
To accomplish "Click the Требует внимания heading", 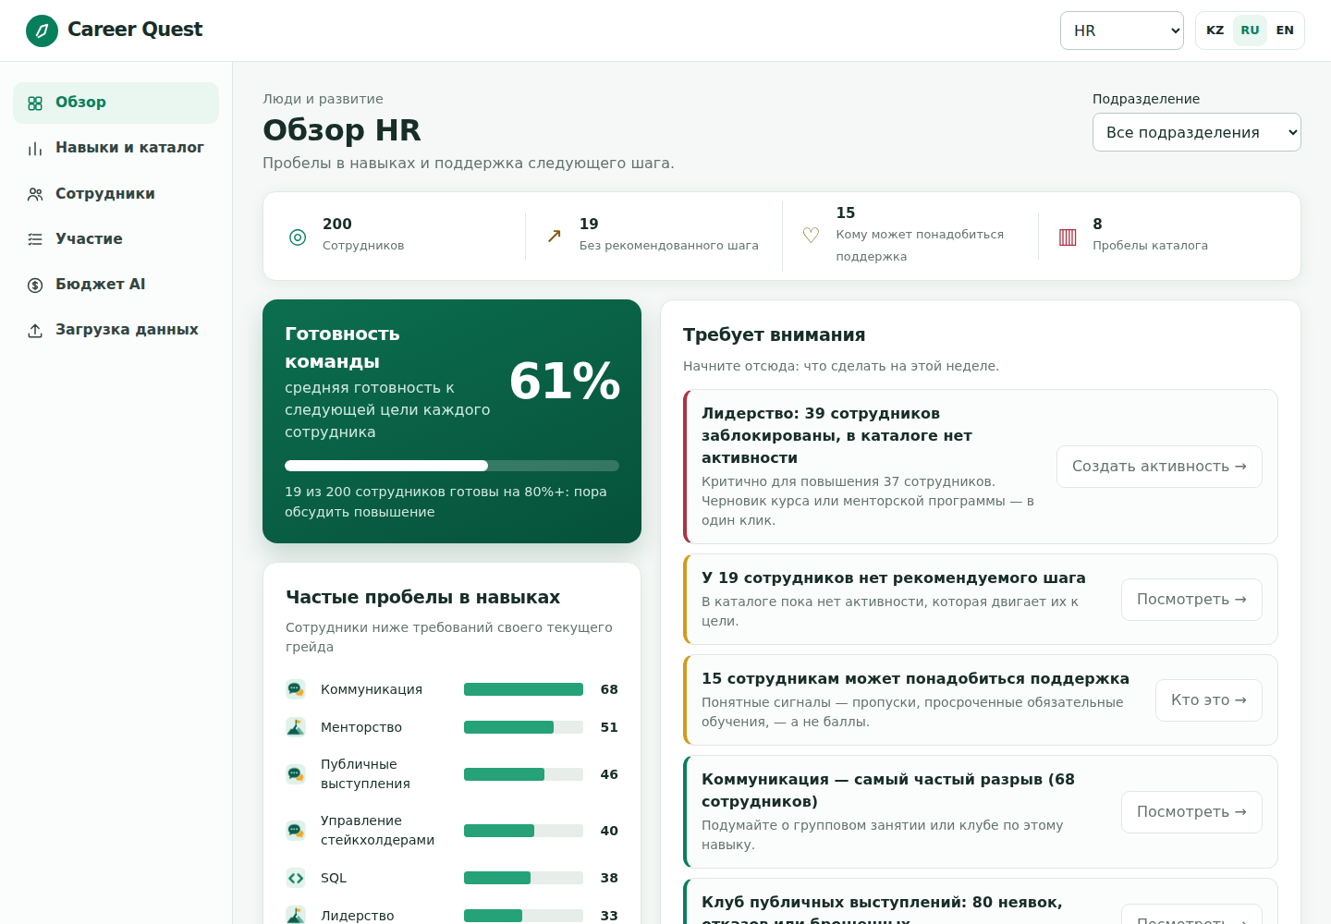I will 775,334.
